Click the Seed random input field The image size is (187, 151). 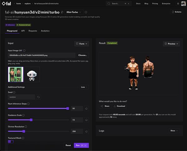pyautogui.click(x=22, y=97)
